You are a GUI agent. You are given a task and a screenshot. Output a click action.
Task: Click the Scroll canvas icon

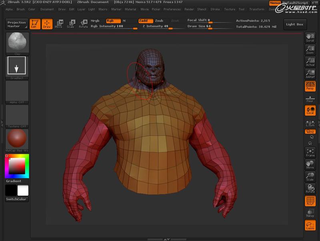(310, 38)
